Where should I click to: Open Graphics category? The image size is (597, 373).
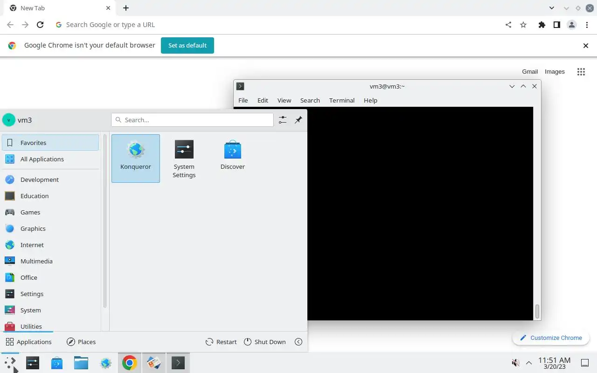[x=50, y=228]
